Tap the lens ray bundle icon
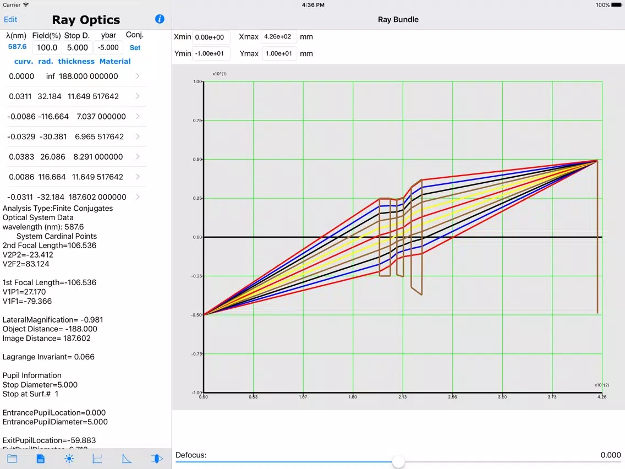The height and width of the screenshot is (469, 625). [157, 459]
